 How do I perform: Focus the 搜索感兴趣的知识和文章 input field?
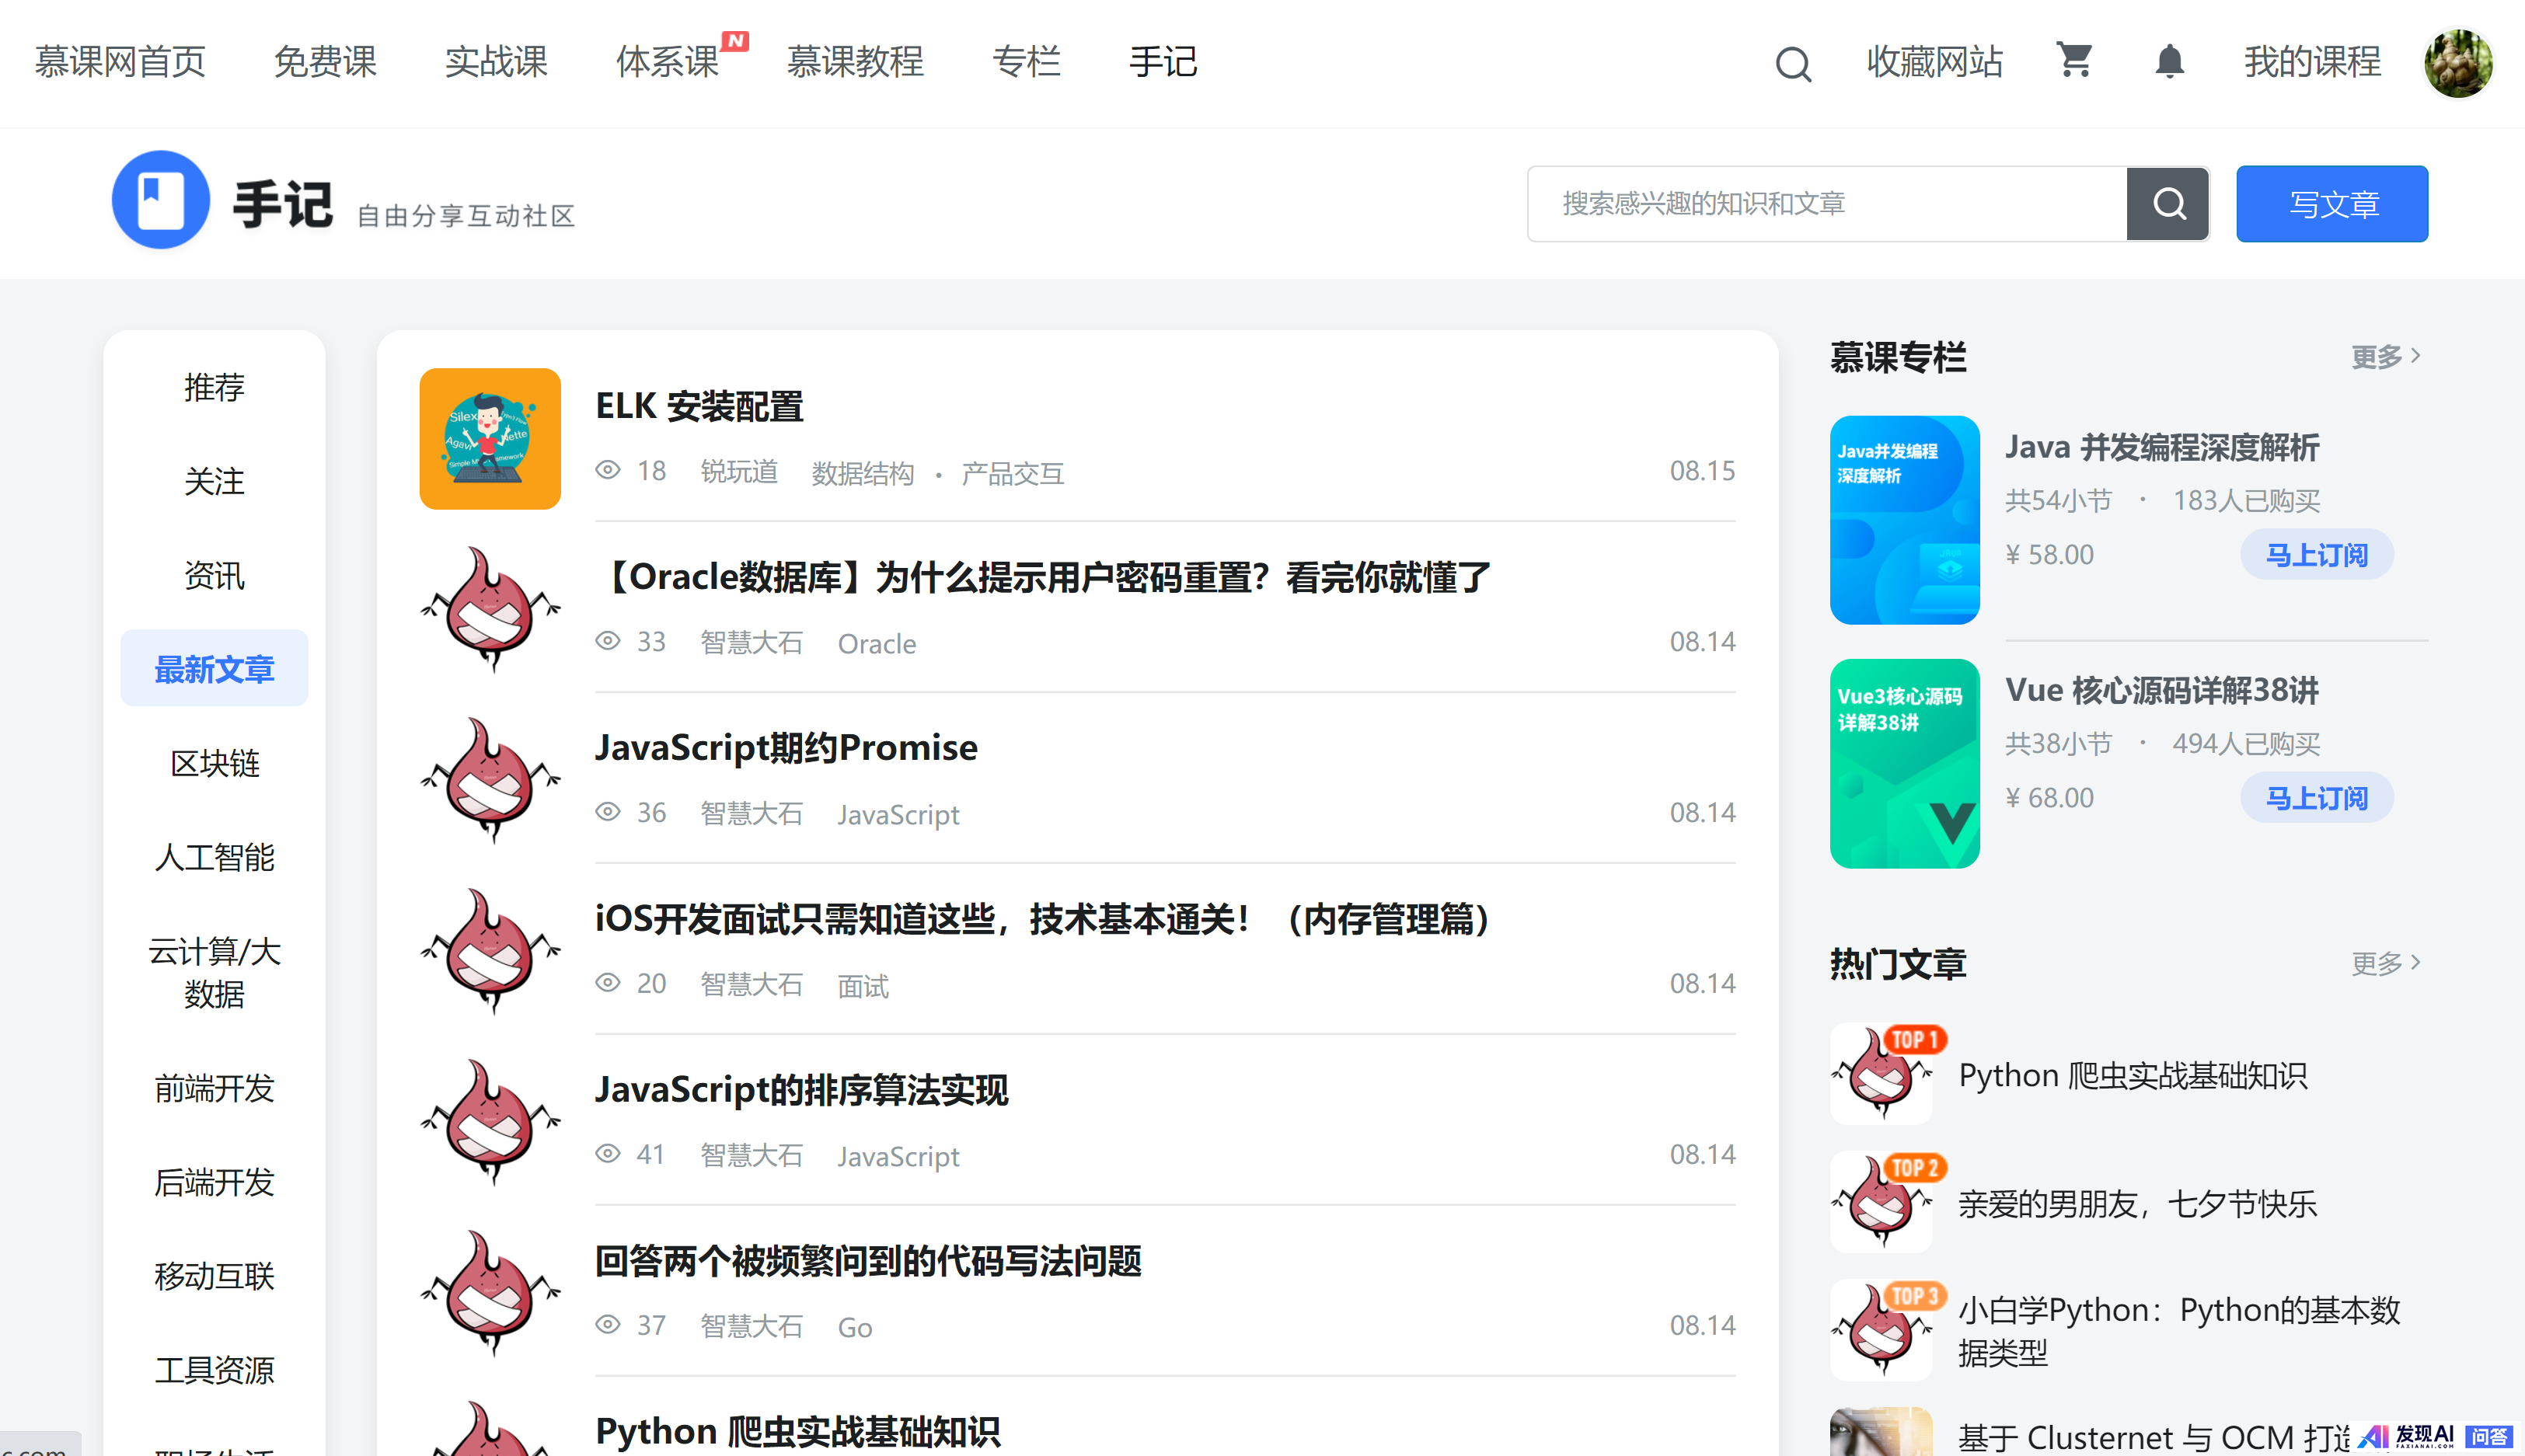(x=1827, y=204)
